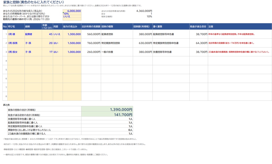Image resolution: width=272 pixels, height=164 pixels.
Task: Select the age 20 cell
Action: pyautogui.click(x=47, y=43)
